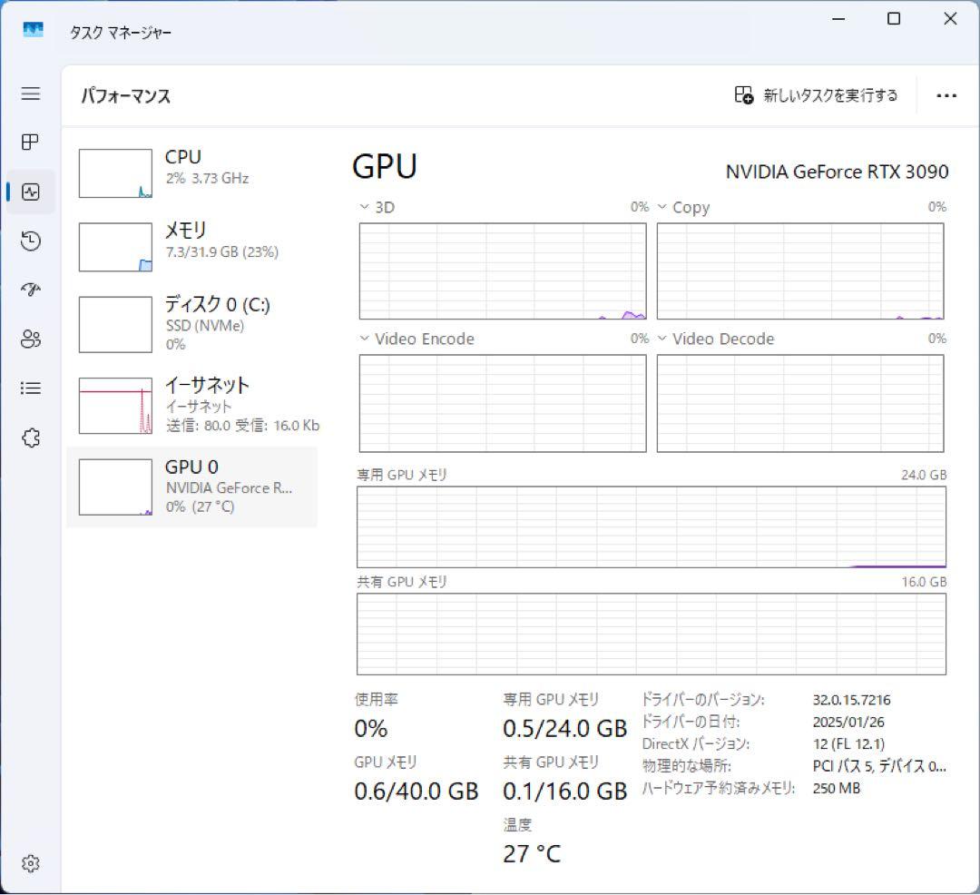Select イーサネット in the performance list
Image resolution: width=980 pixels, height=895 pixels.
pyautogui.click(x=191, y=404)
